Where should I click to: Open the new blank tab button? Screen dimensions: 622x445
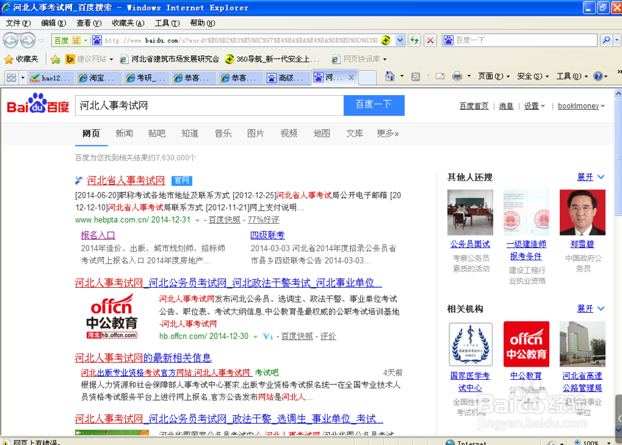click(x=368, y=78)
